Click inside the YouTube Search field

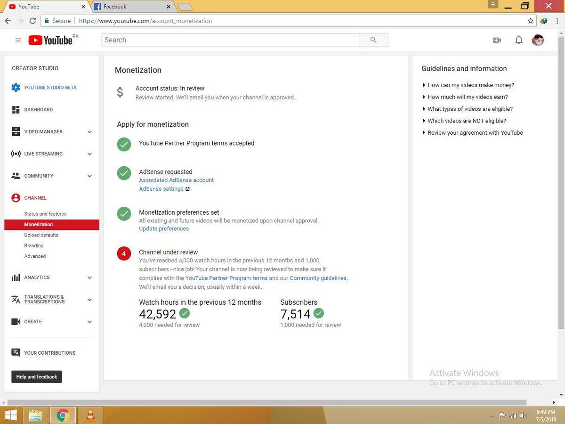coord(230,40)
